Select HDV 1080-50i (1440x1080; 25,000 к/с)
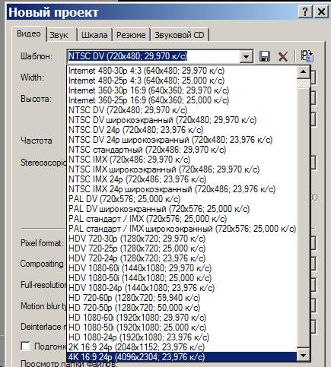The height and width of the screenshot is (367, 331). 182,278
